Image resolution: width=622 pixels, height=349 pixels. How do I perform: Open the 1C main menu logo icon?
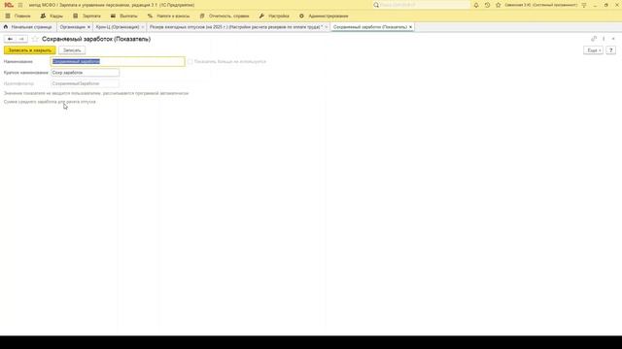(x=9, y=5)
